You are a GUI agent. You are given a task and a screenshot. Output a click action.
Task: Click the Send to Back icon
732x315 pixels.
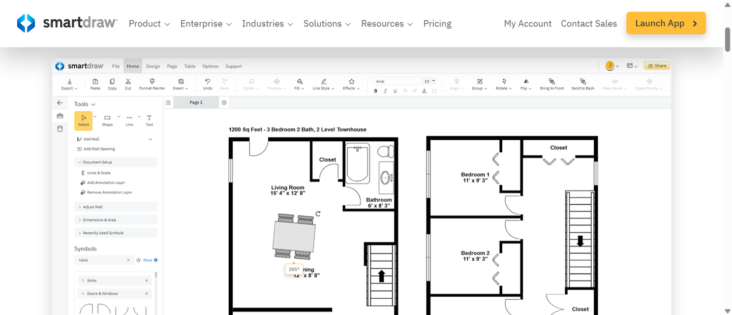[x=583, y=81]
